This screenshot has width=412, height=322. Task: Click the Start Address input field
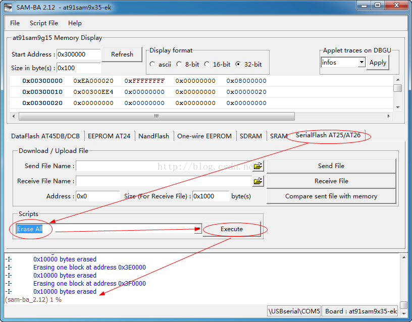(79, 55)
